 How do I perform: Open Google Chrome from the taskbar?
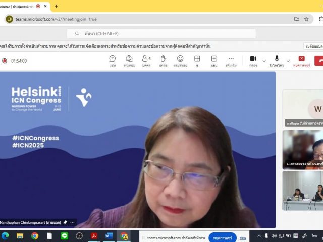[35, 236]
